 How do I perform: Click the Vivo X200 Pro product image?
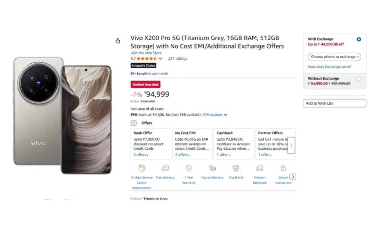click(62, 115)
